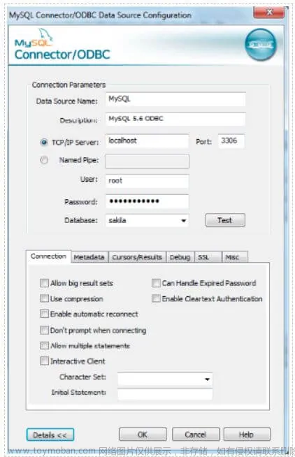Click inside the Password field
The width and height of the screenshot is (295, 457).
(x=147, y=201)
